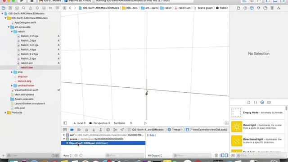The height and width of the screenshot is (162, 288).
Task: Open the Turntable navigation dropdown
Action: click(x=123, y=123)
